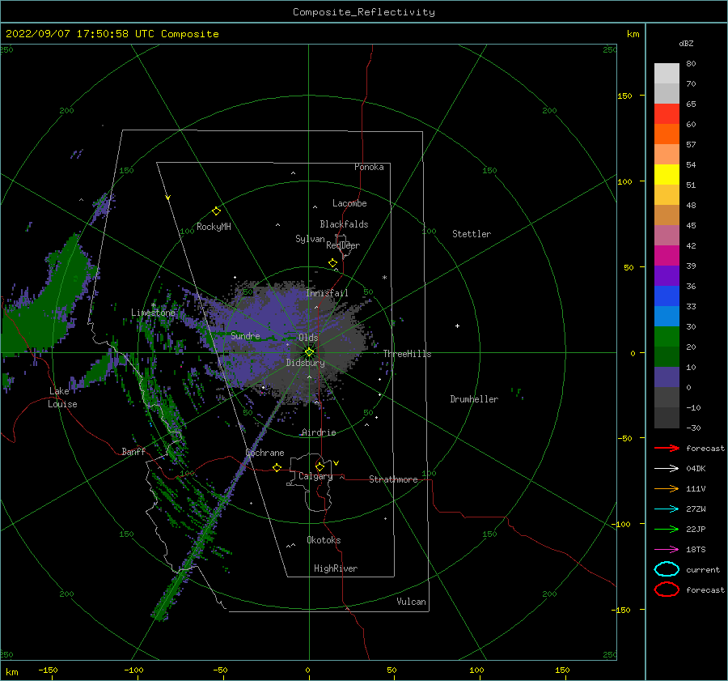The image size is (728, 681).
Task: Click the Okotoks label
Action: [324, 540]
